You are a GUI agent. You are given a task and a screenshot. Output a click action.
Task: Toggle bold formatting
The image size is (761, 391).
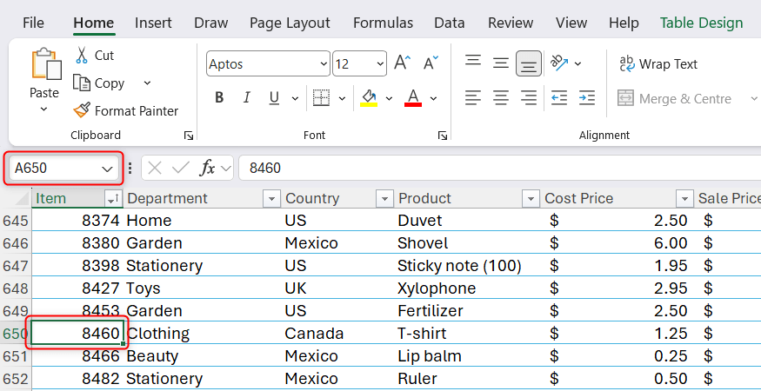click(x=219, y=98)
